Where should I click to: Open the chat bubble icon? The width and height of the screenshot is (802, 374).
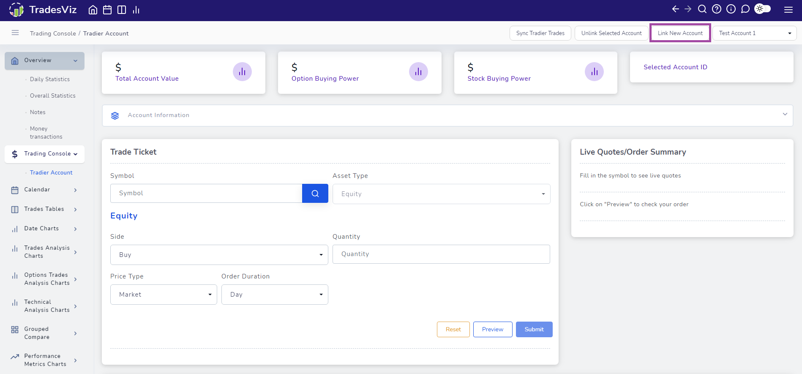tap(745, 9)
